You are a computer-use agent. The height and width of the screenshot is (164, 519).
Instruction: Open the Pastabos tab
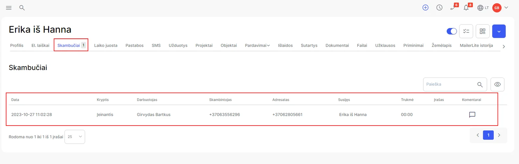tap(135, 46)
